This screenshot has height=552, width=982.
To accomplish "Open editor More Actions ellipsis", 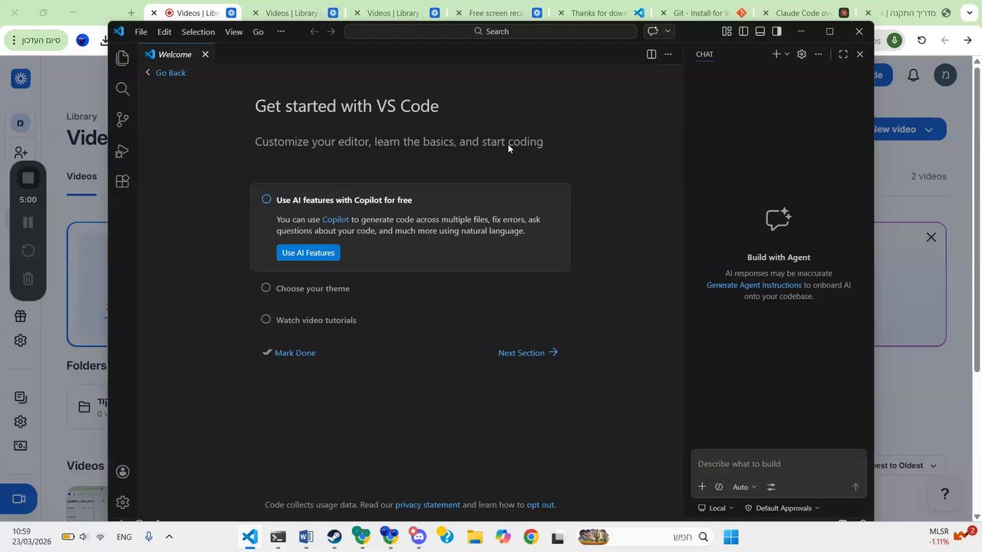I will (668, 54).
